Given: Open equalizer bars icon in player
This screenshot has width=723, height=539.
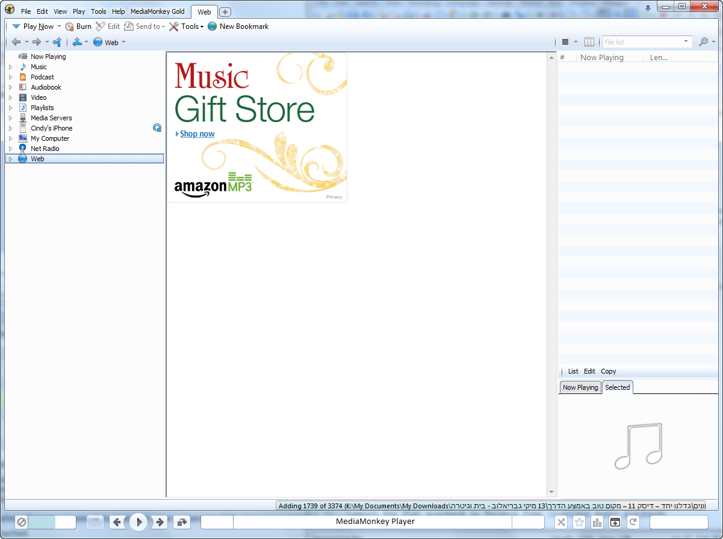Looking at the screenshot, I should 597,522.
